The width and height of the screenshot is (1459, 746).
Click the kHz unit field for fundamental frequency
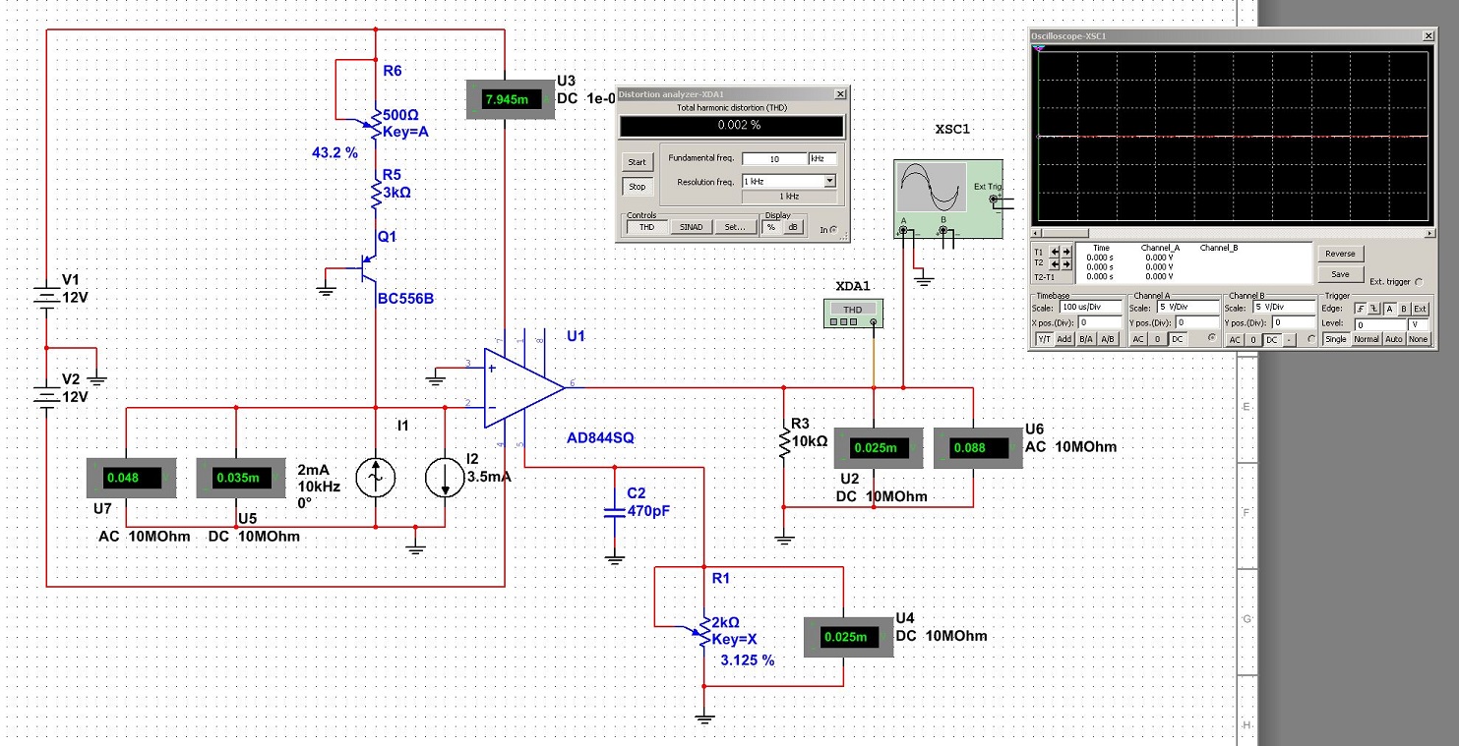click(821, 158)
